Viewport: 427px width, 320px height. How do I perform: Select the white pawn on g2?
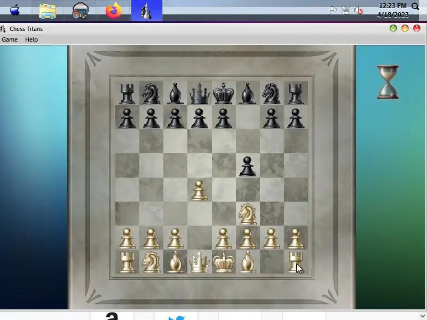coord(271,238)
